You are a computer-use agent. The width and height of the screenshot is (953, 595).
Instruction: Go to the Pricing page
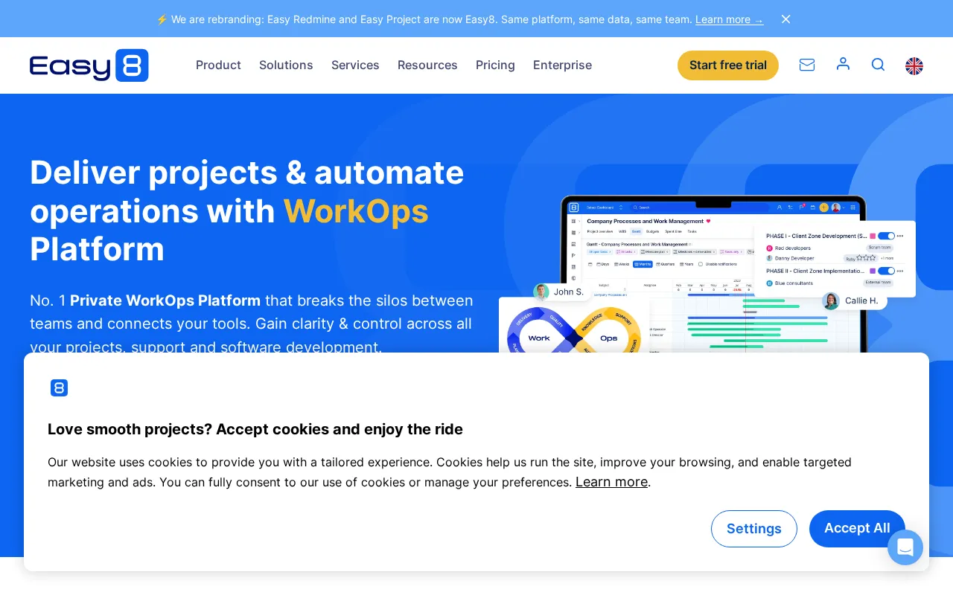pos(495,65)
